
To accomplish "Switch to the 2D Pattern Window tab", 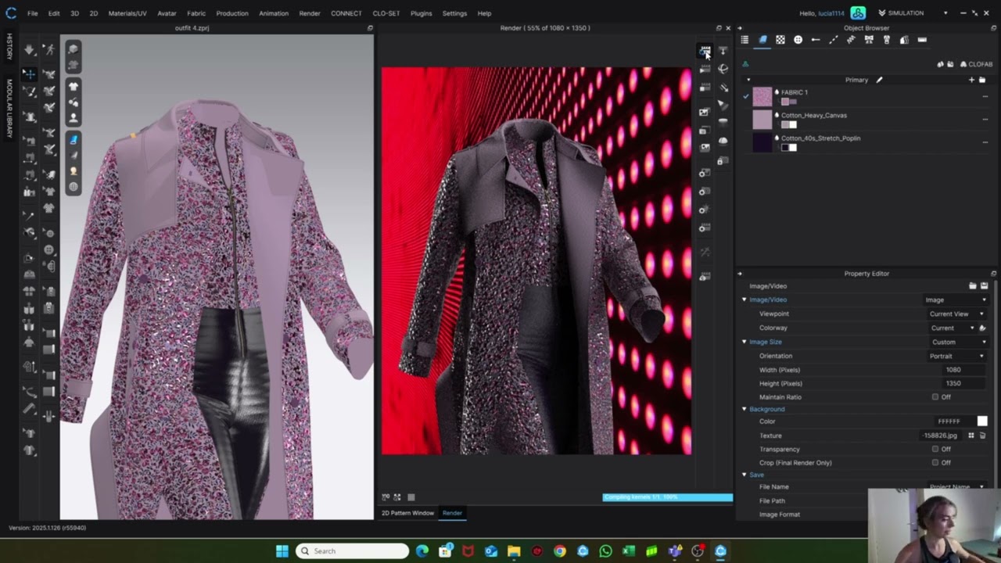I will pos(407,513).
